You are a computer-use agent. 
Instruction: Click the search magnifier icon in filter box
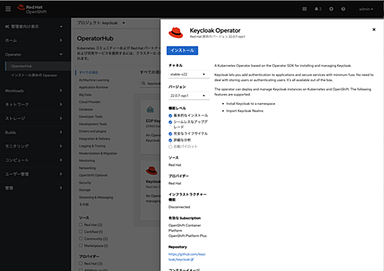coord(144,83)
